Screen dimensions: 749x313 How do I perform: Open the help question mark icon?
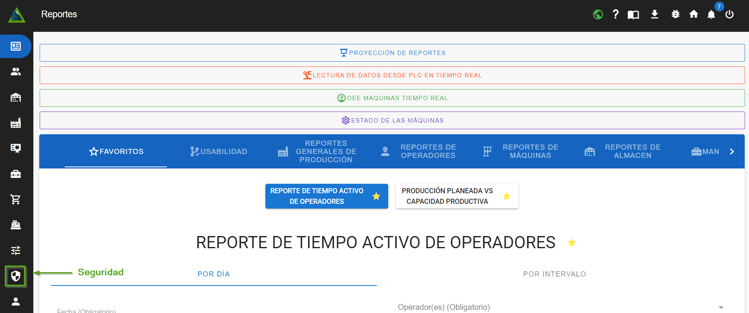point(616,15)
